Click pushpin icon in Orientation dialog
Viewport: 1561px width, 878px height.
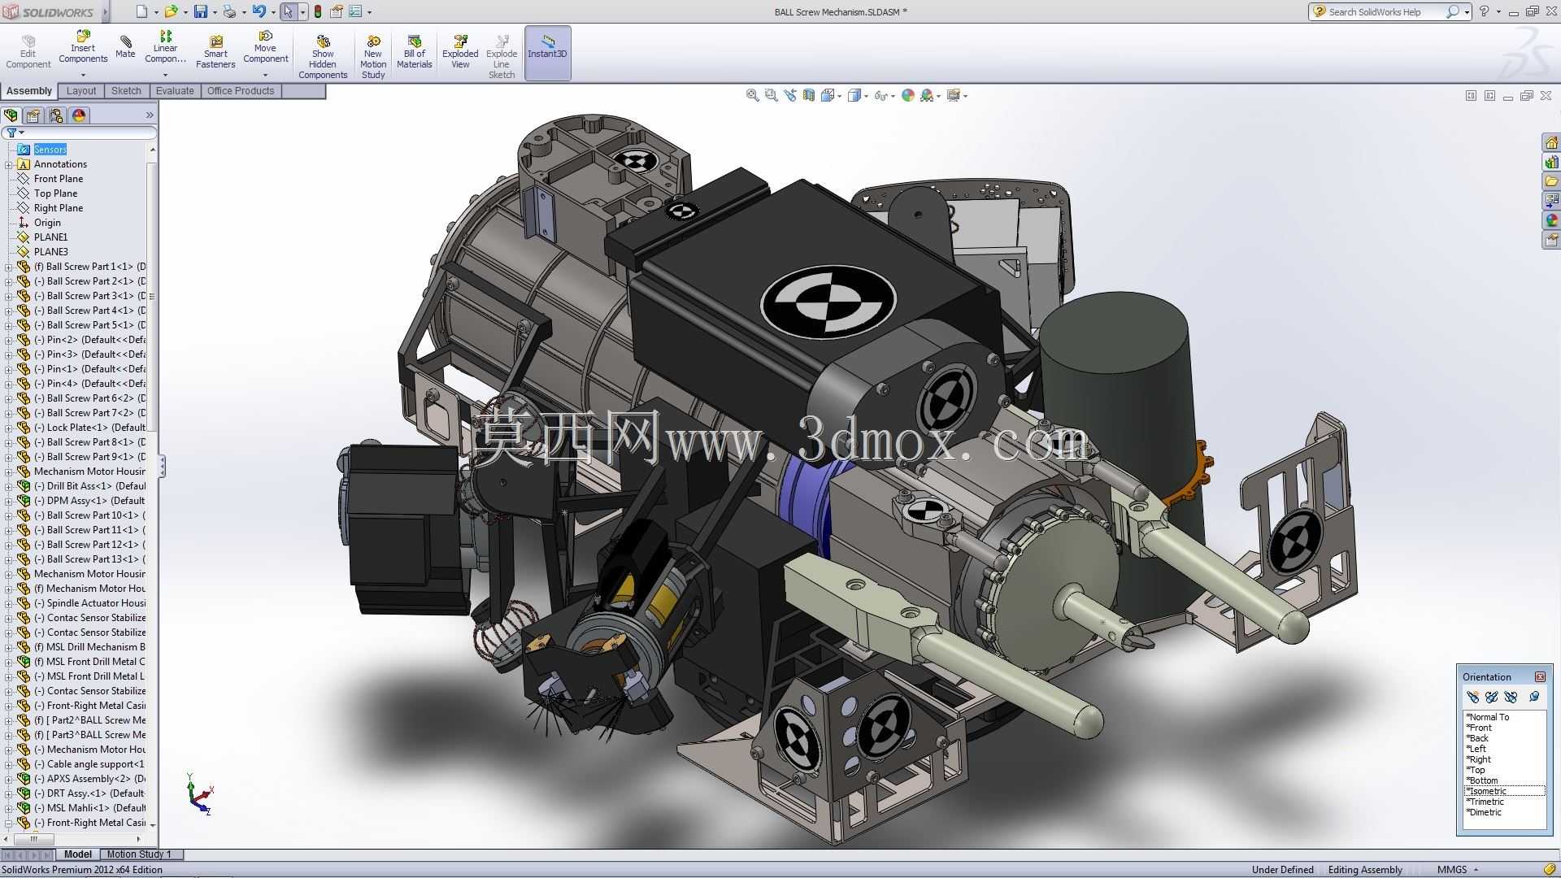(x=1534, y=697)
